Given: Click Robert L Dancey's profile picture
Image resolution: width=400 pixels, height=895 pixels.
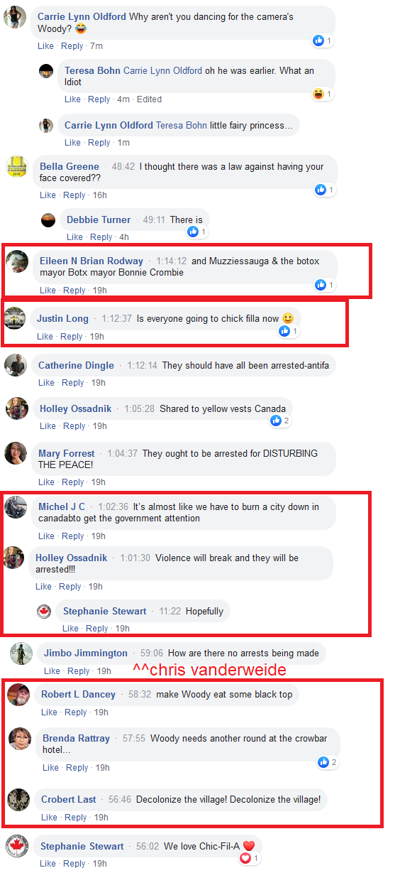Looking at the screenshot, I should (x=18, y=694).
